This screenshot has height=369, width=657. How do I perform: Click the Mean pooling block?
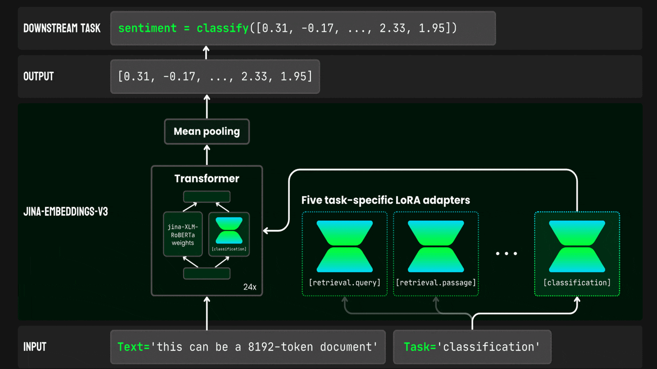[206, 131]
